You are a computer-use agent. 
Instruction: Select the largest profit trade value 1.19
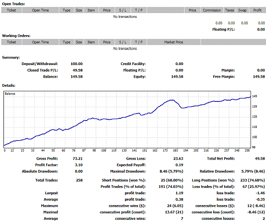tap(179, 193)
